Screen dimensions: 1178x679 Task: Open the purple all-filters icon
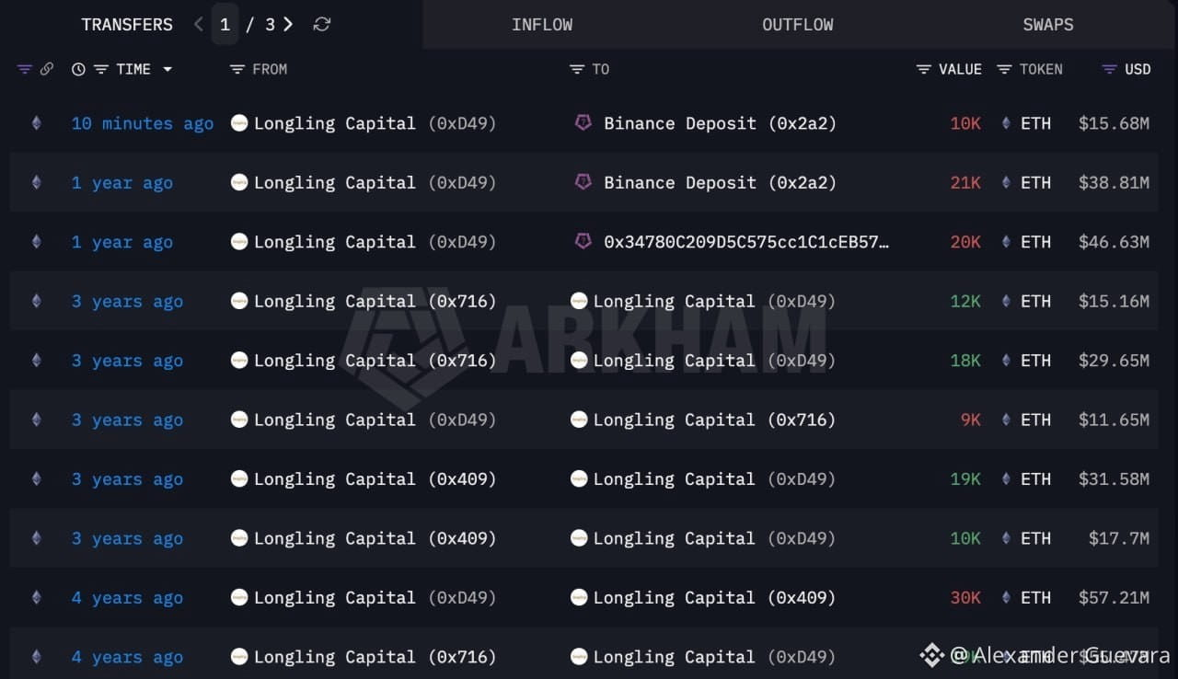click(25, 69)
